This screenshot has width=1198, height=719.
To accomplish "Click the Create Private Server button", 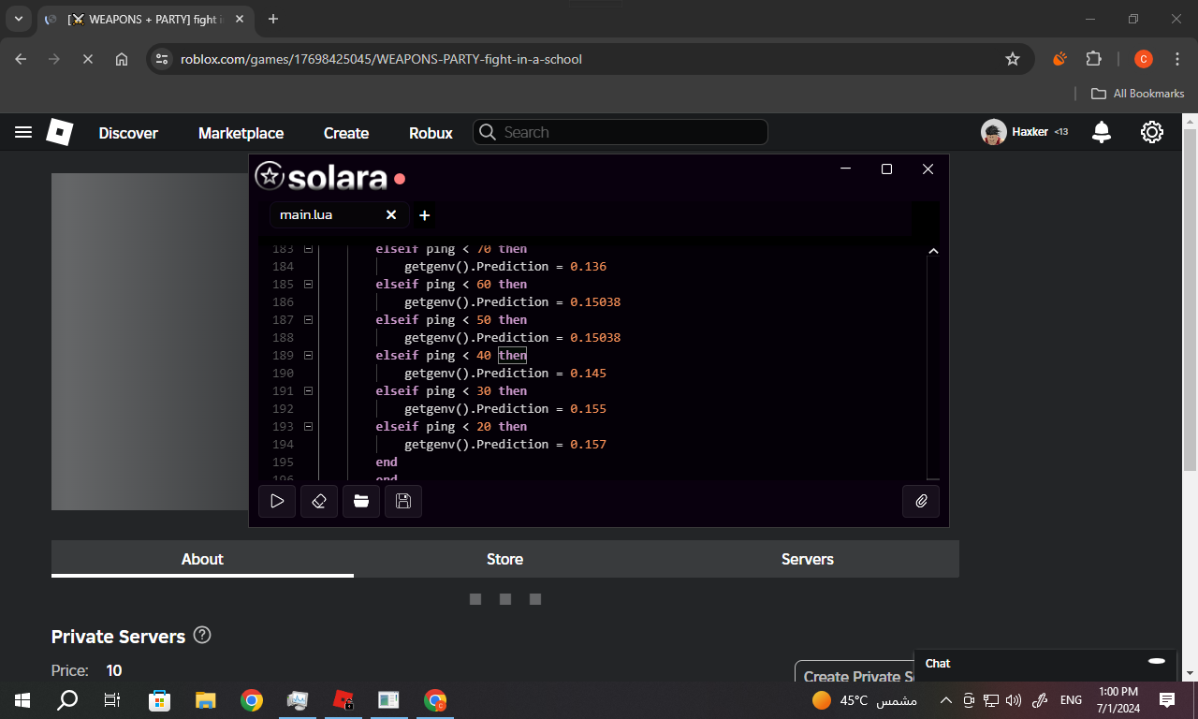I will [x=855, y=676].
